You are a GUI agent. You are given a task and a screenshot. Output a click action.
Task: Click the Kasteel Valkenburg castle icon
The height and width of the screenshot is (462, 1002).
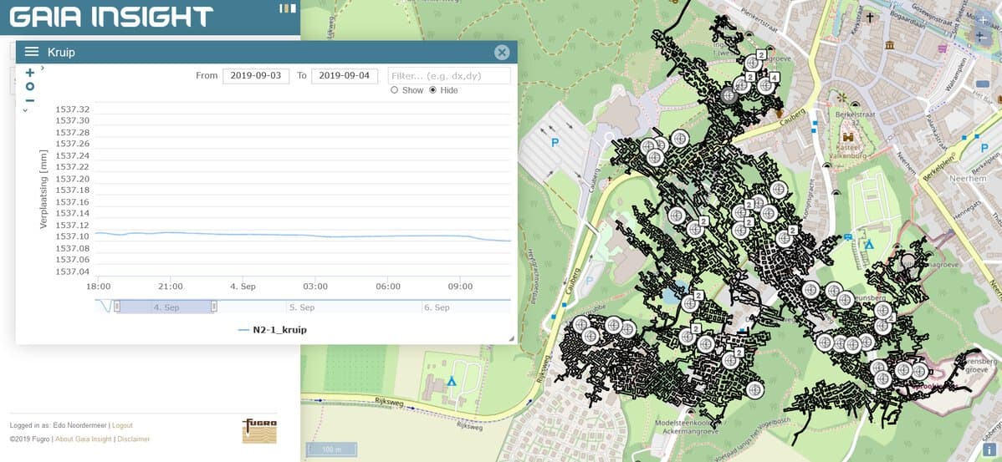pyautogui.click(x=849, y=137)
